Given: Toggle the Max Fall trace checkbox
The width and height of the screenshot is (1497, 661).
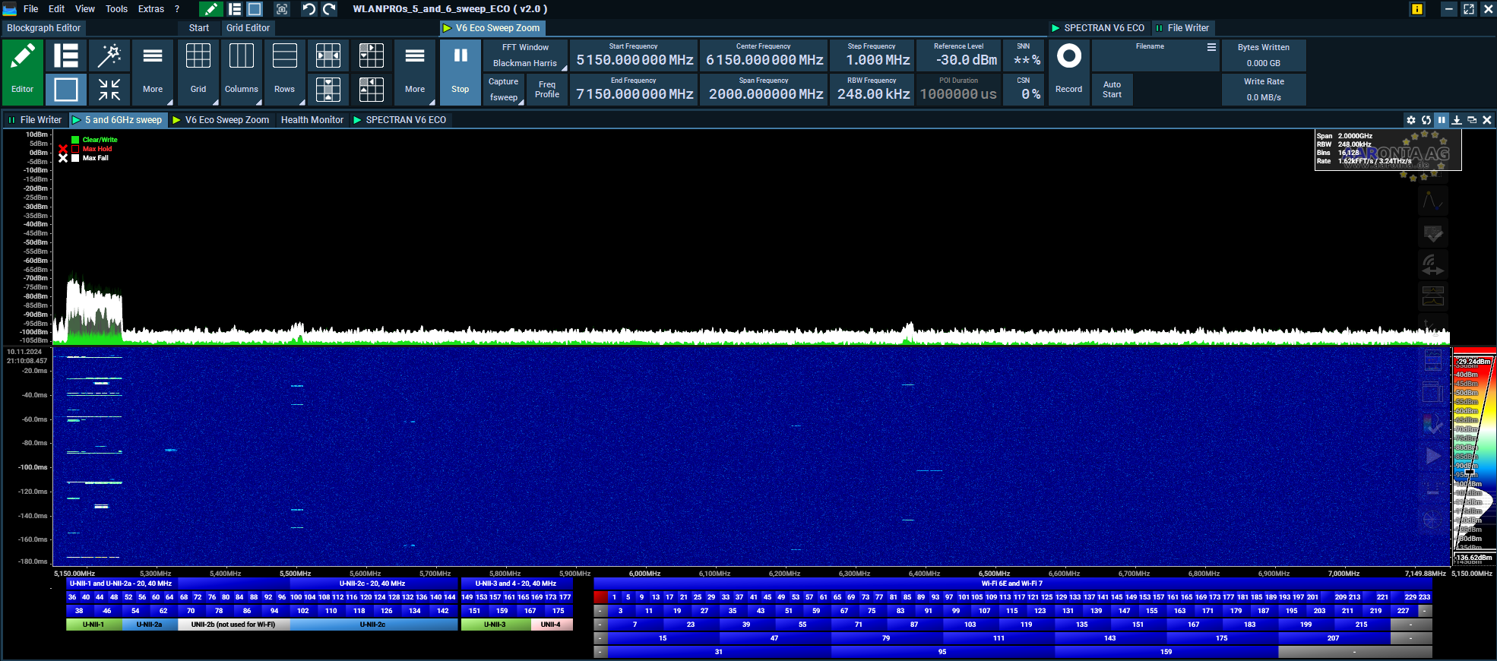Looking at the screenshot, I should click(x=75, y=158).
